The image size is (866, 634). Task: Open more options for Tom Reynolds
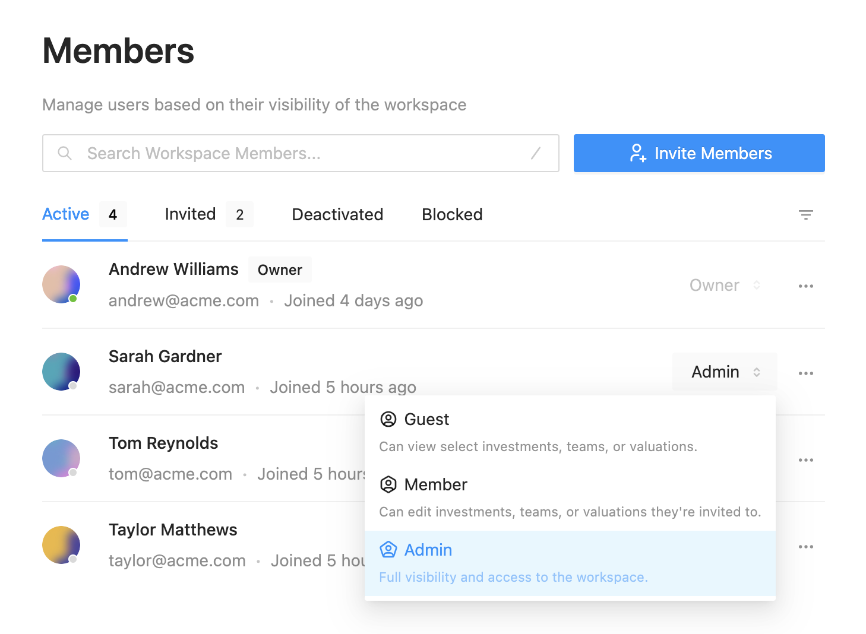click(x=805, y=460)
